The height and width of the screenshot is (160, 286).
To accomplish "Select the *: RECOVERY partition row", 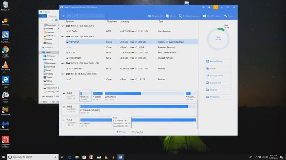I will [x=132, y=58].
